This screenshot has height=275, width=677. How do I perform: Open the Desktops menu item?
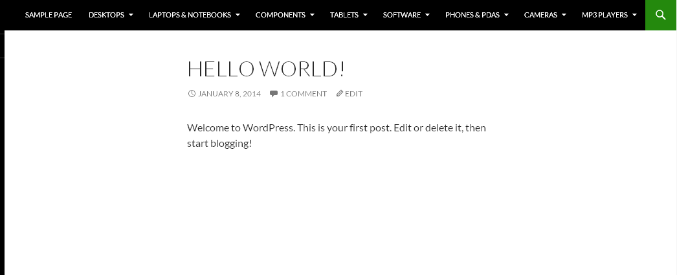(106, 15)
